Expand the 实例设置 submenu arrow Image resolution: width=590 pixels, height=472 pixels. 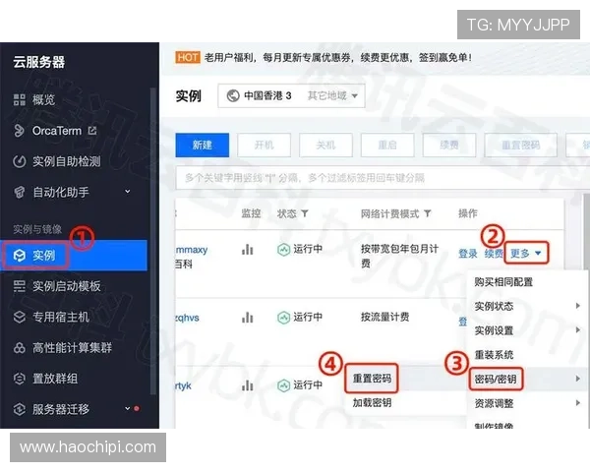577,330
